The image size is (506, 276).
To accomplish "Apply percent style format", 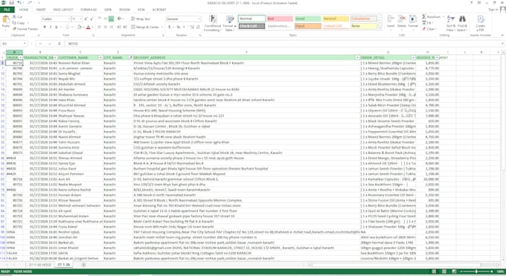I will [x=179, y=27].
